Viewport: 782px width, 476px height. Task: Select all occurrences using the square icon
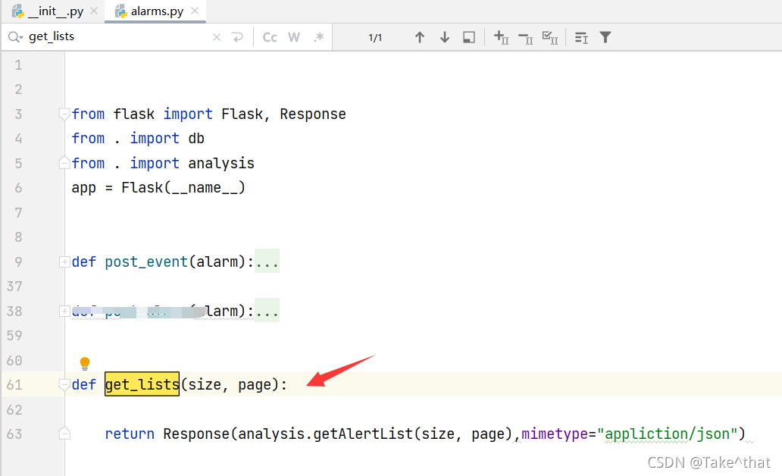(469, 36)
